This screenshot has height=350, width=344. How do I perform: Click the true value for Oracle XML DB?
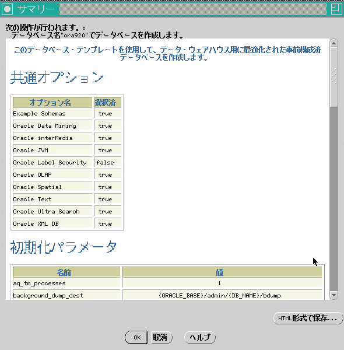click(106, 223)
